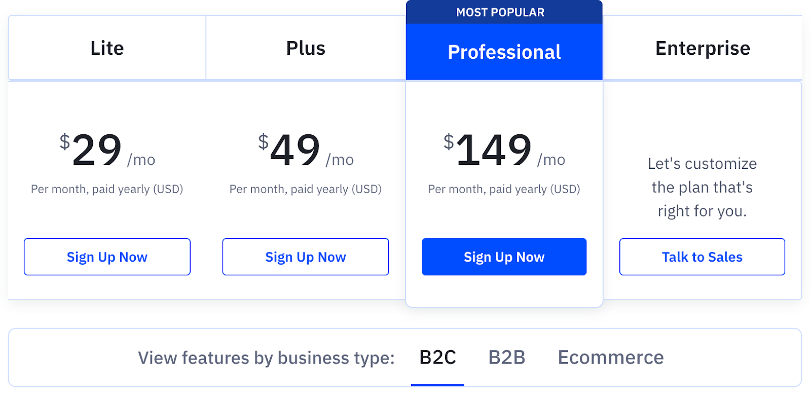This screenshot has width=811, height=398.
Task: Switch to the B2C business type
Action: 437,357
